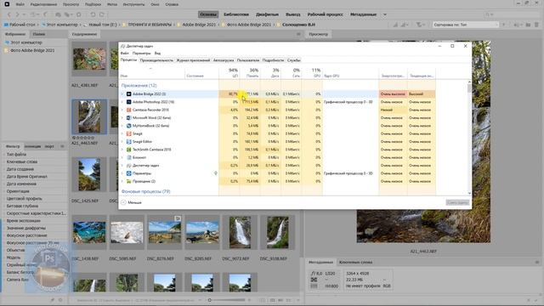Click ТРЕНИНГИ И ВЕБИНАРЫ breadcrumb folder
Screen dimensions: 544x306
point(150,25)
